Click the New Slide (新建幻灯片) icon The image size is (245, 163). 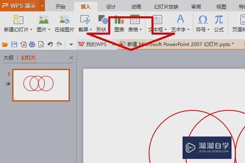click(18, 19)
